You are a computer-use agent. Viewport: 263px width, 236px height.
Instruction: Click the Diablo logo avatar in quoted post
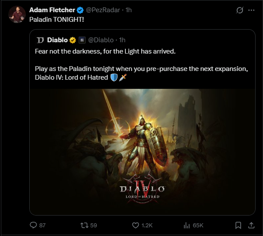pyautogui.click(x=40, y=40)
